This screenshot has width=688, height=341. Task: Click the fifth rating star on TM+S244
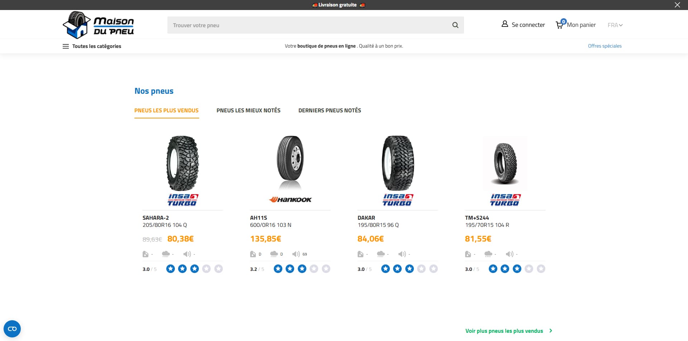(541, 269)
